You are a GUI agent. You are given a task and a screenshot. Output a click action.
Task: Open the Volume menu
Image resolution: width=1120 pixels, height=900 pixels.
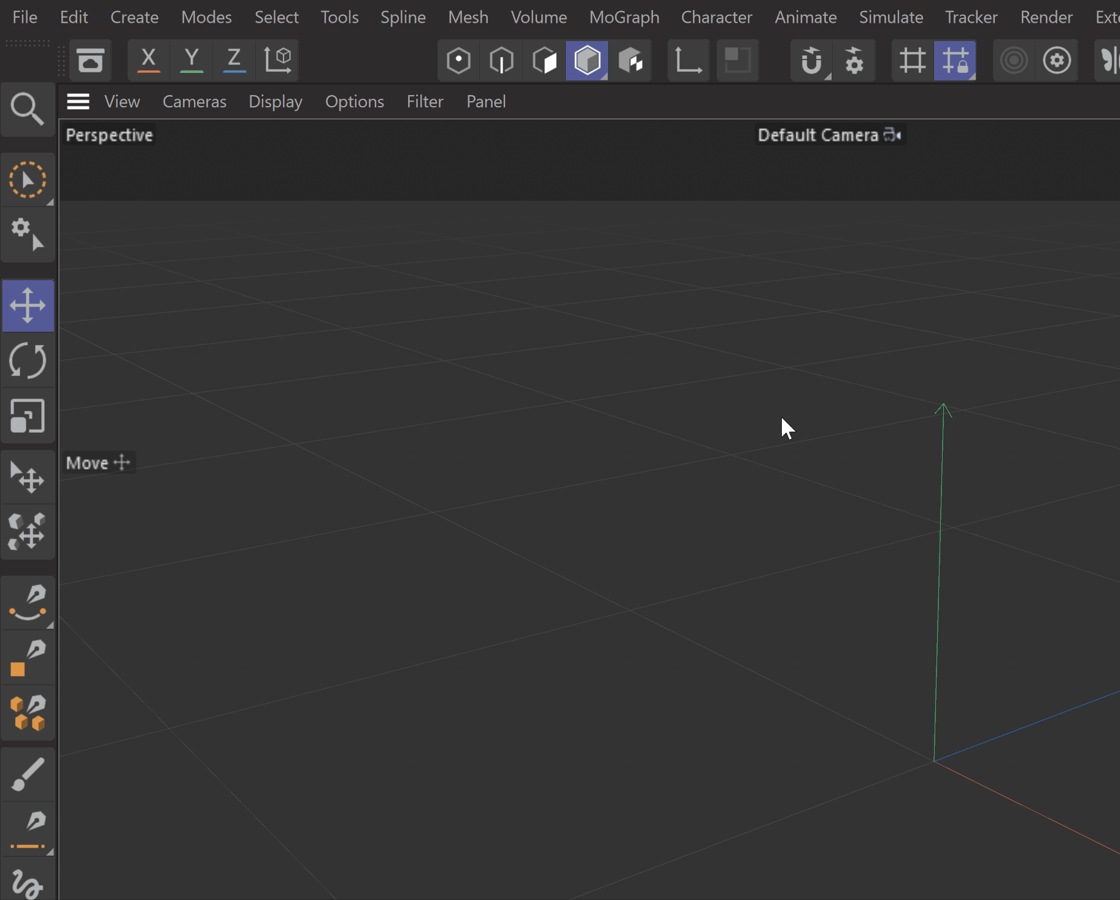[x=539, y=17]
